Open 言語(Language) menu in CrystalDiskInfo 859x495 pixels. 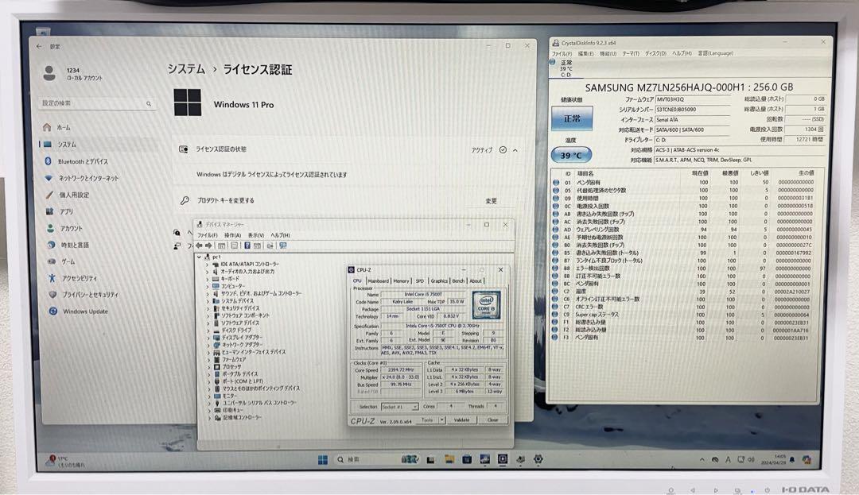click(x=716, y=53)
